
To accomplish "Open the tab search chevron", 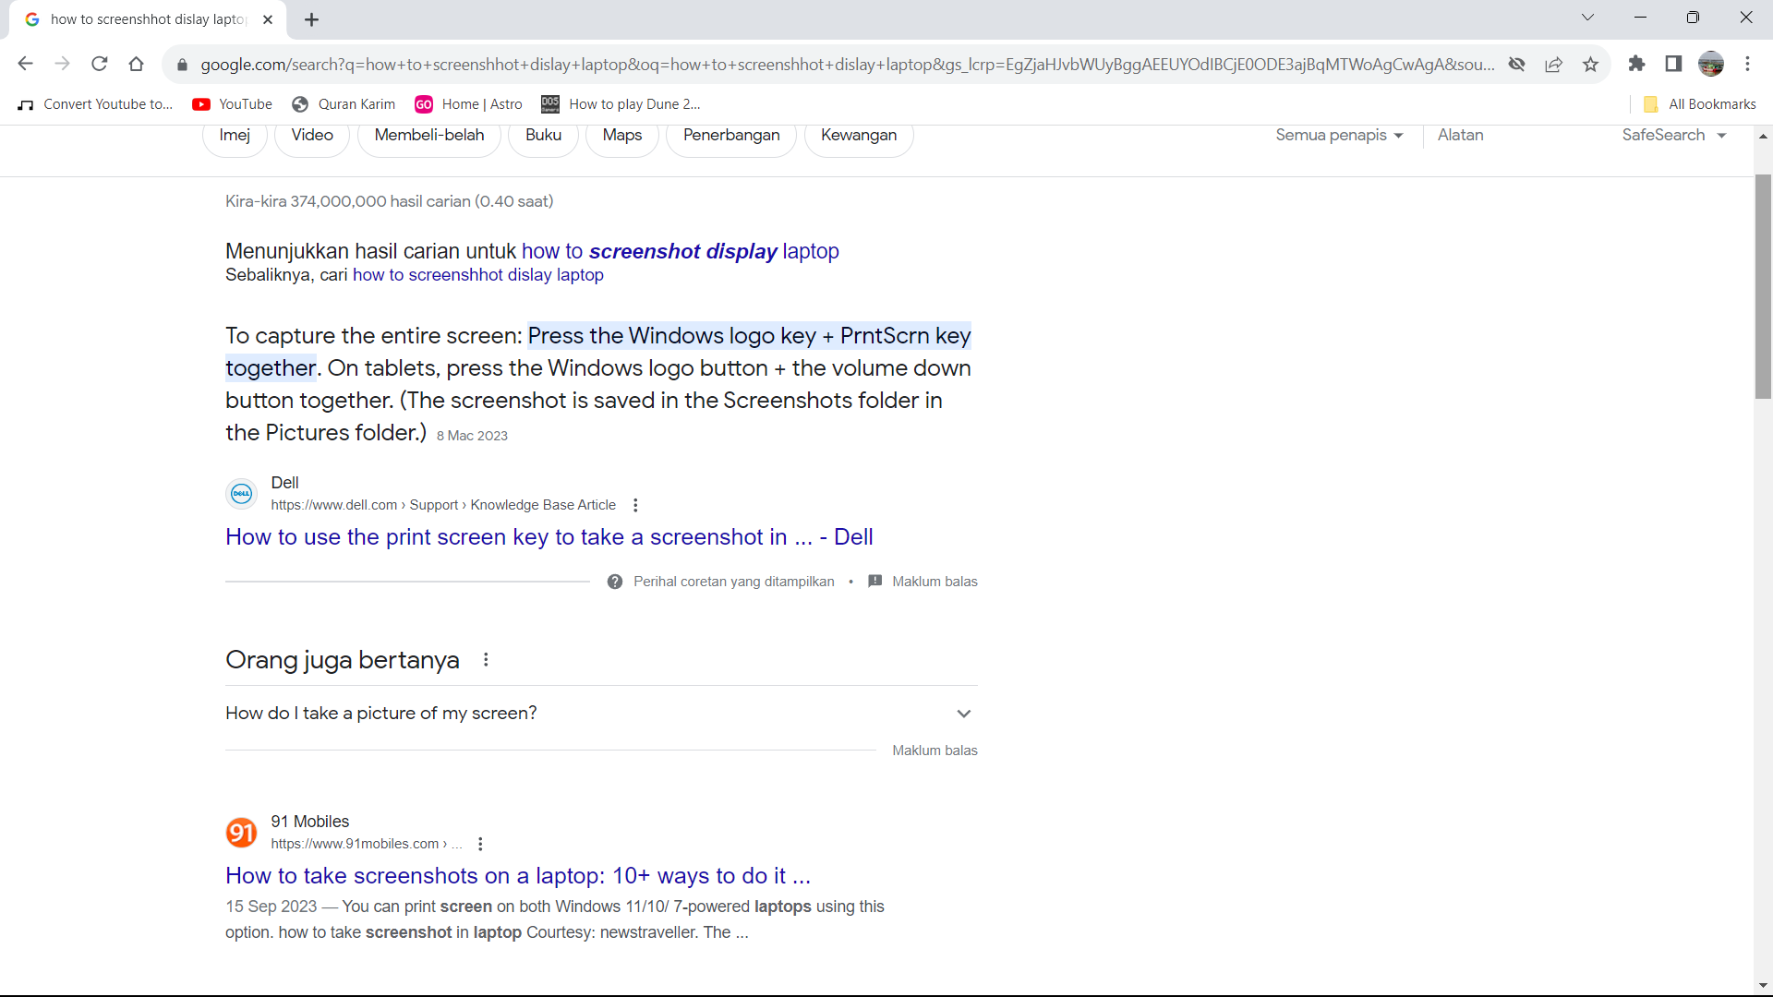I will coord(1587,18).
